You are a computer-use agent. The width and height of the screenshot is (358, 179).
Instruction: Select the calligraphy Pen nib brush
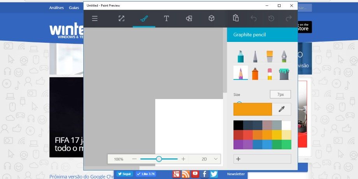tap(284, 56)
